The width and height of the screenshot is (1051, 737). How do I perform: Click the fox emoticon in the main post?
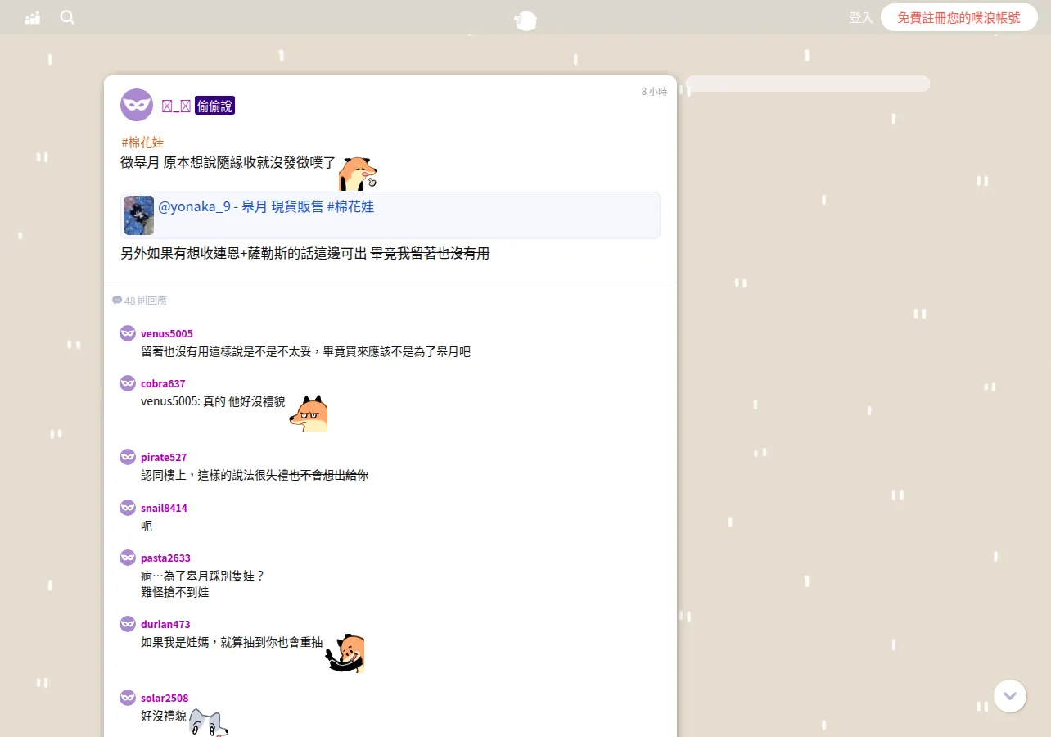coord(358,173)
